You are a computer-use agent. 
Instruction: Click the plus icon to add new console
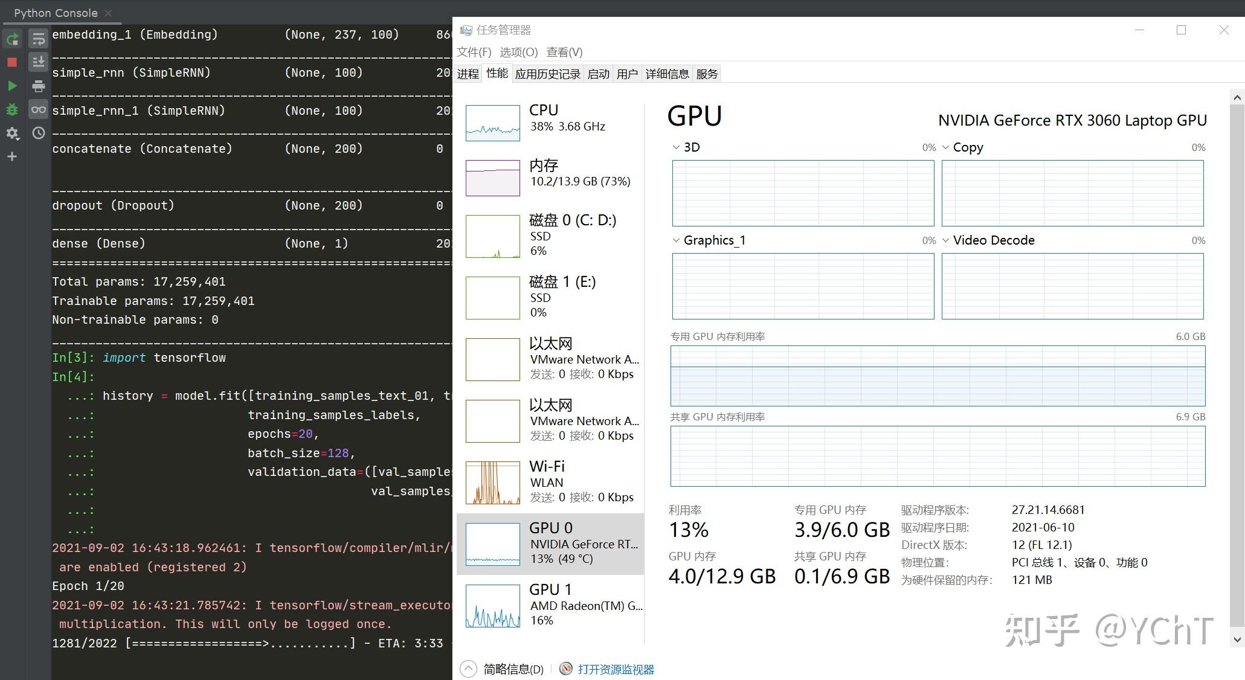coord(12,156)
